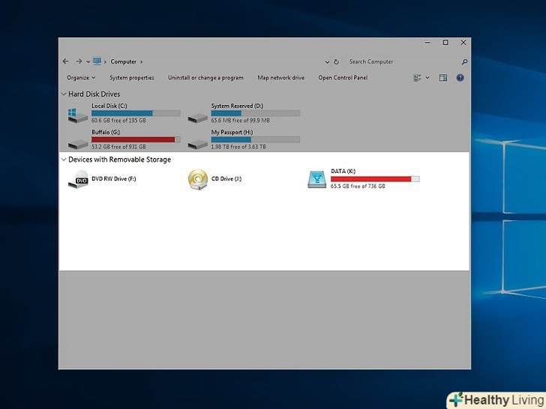The width and height of the screenshot is (546, 409).
Task: Open the Organize dropdown menu
Action: 81,78
